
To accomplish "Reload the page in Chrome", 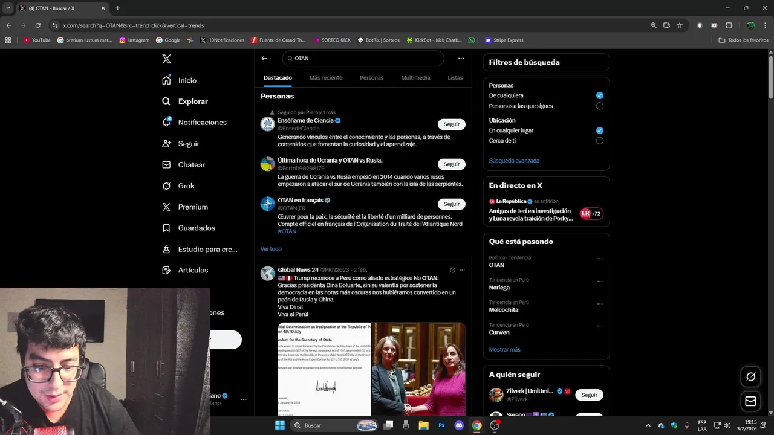I will 37,25.
